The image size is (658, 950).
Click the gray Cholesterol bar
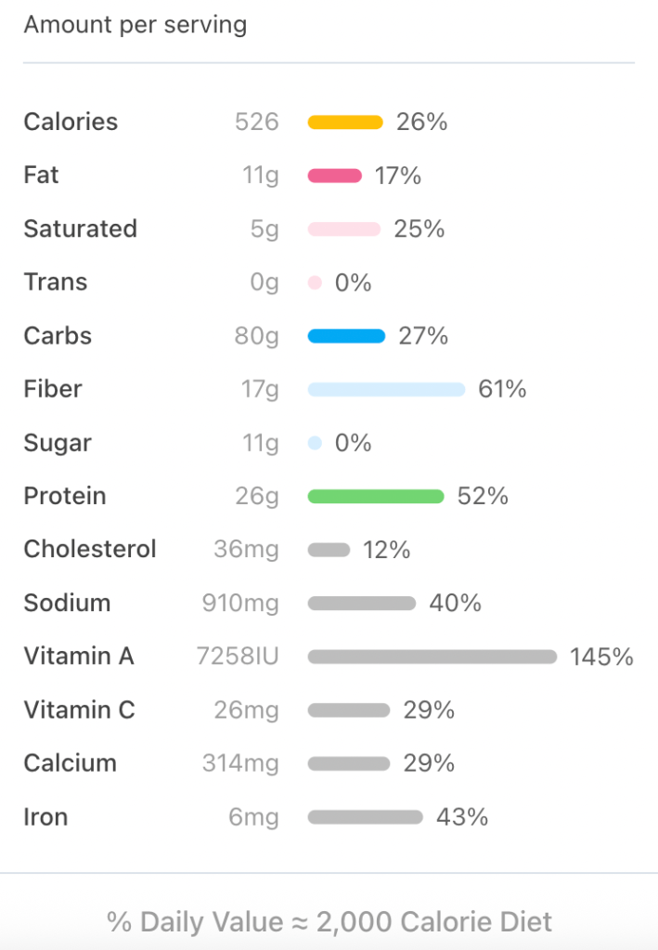pyautogui.click(x=329, y=550)
